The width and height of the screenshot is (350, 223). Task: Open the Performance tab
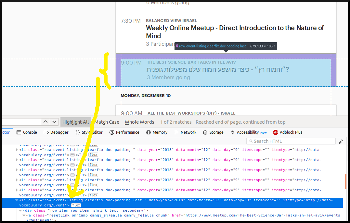(x=124, y=132)
